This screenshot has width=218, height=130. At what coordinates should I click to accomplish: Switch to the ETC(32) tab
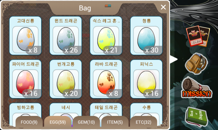point(144,122)
